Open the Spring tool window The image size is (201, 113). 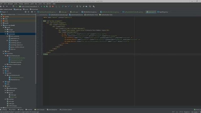pyautogui.click(x=21, y=110)
